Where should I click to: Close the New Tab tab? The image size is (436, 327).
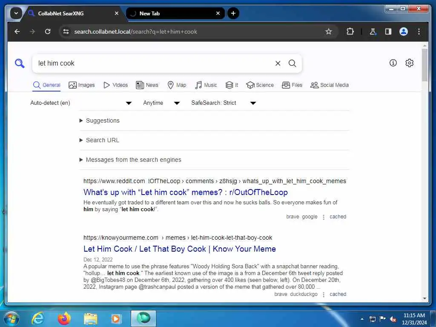click(x=218, y=13)
